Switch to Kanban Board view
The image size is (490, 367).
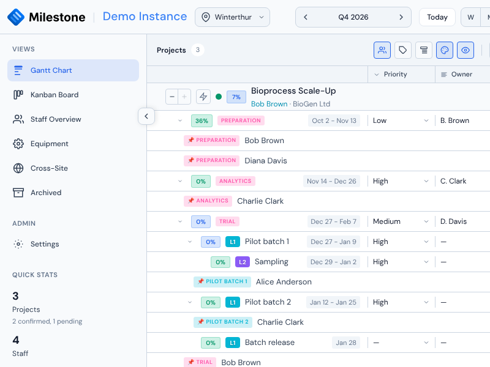(x=73, y=95)
